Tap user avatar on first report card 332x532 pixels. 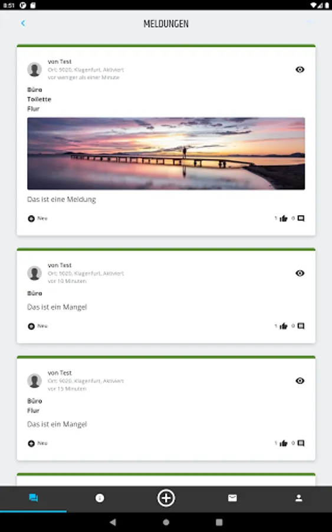(35, 70)
